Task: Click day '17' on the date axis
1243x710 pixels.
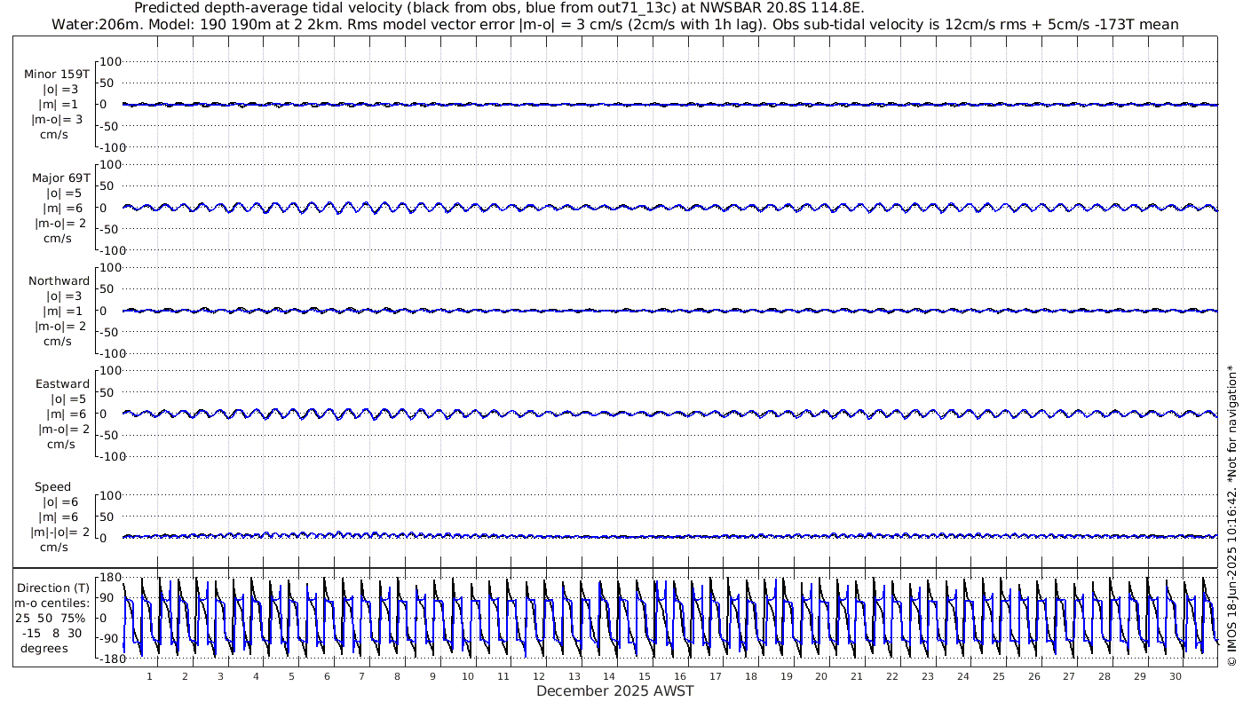Action: click(716, 676)
